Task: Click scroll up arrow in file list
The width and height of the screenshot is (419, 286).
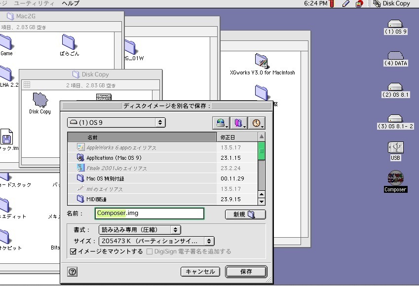Action: coord(262,194)
